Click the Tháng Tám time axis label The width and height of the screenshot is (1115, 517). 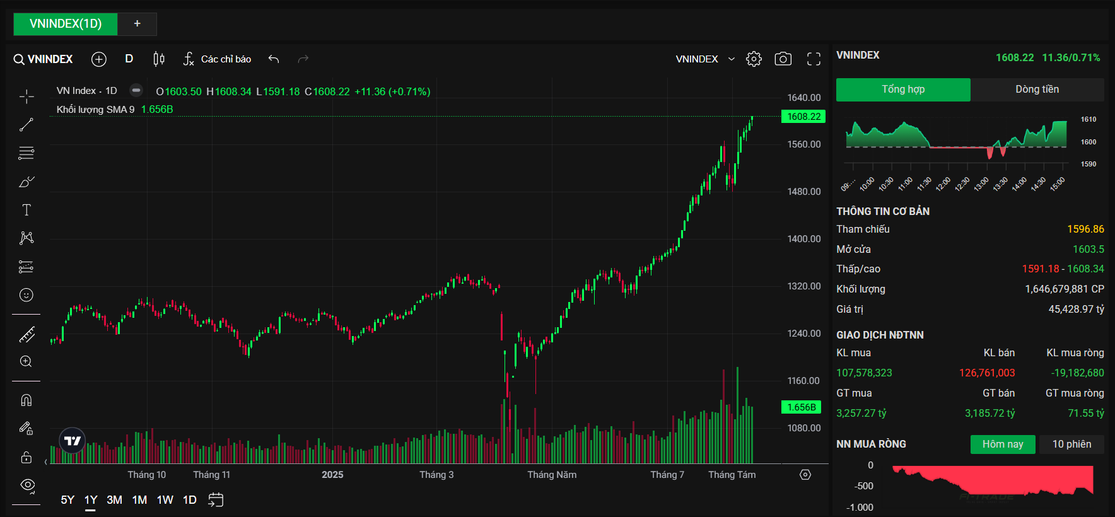732,475
